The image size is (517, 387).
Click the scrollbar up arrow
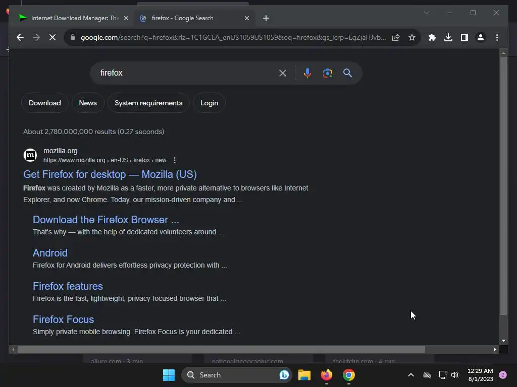tap(503, 52)
